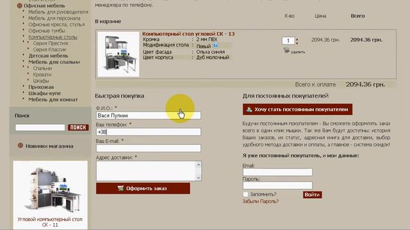Open Серия Престиж subcategory
The height and width of the screenshot is (230, 410).
[x=51, y=43]
